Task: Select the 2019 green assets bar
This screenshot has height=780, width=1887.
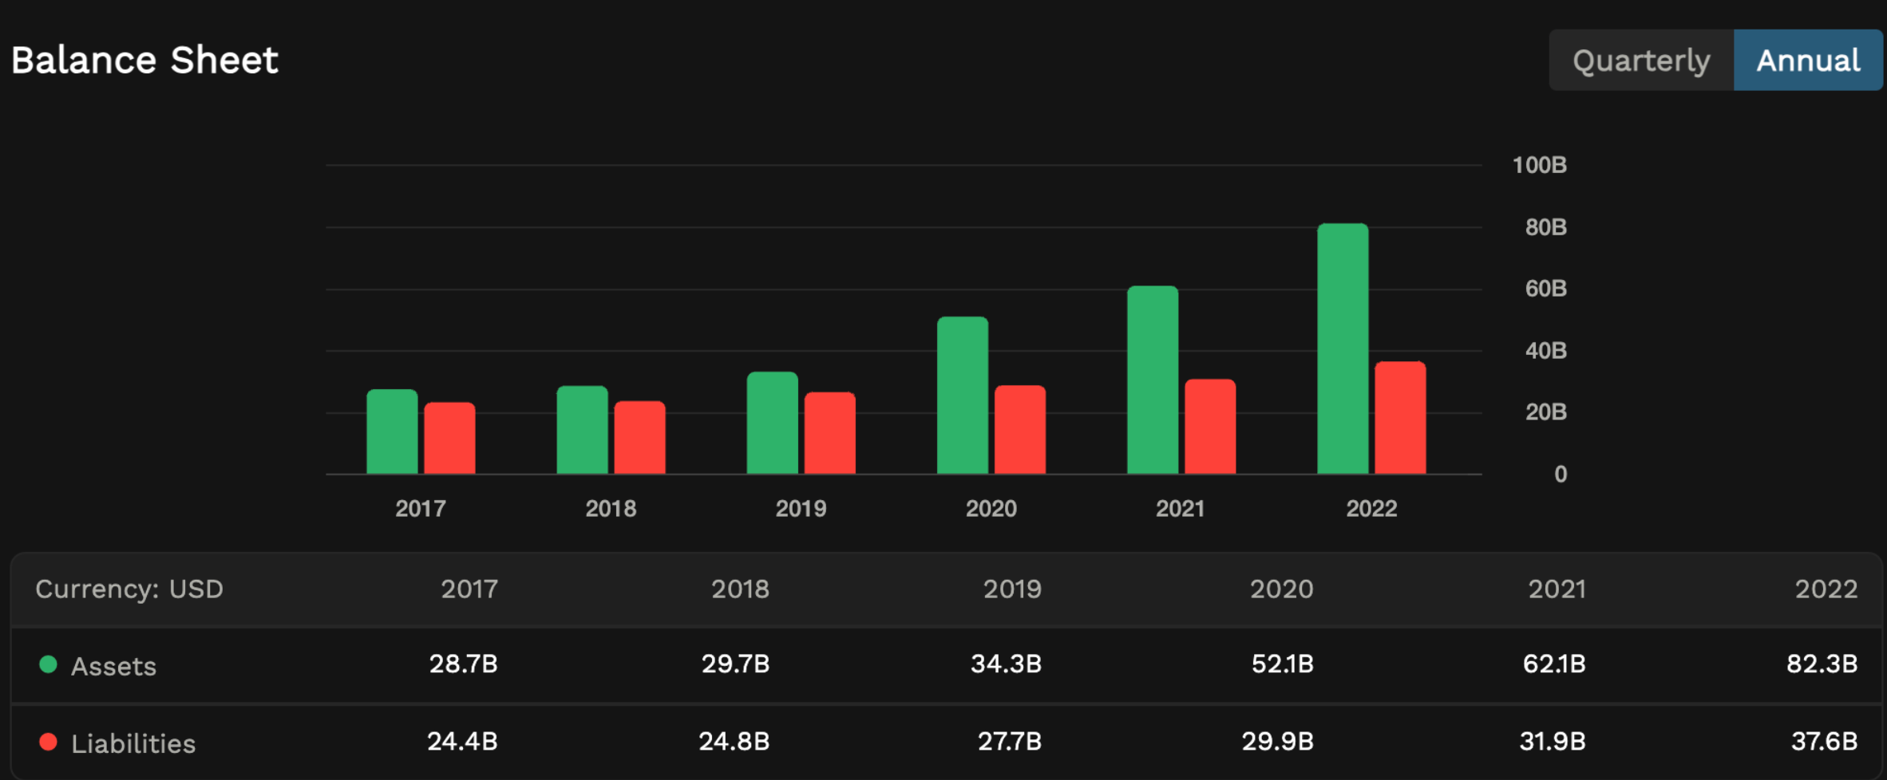Action: tap(773, 423)
